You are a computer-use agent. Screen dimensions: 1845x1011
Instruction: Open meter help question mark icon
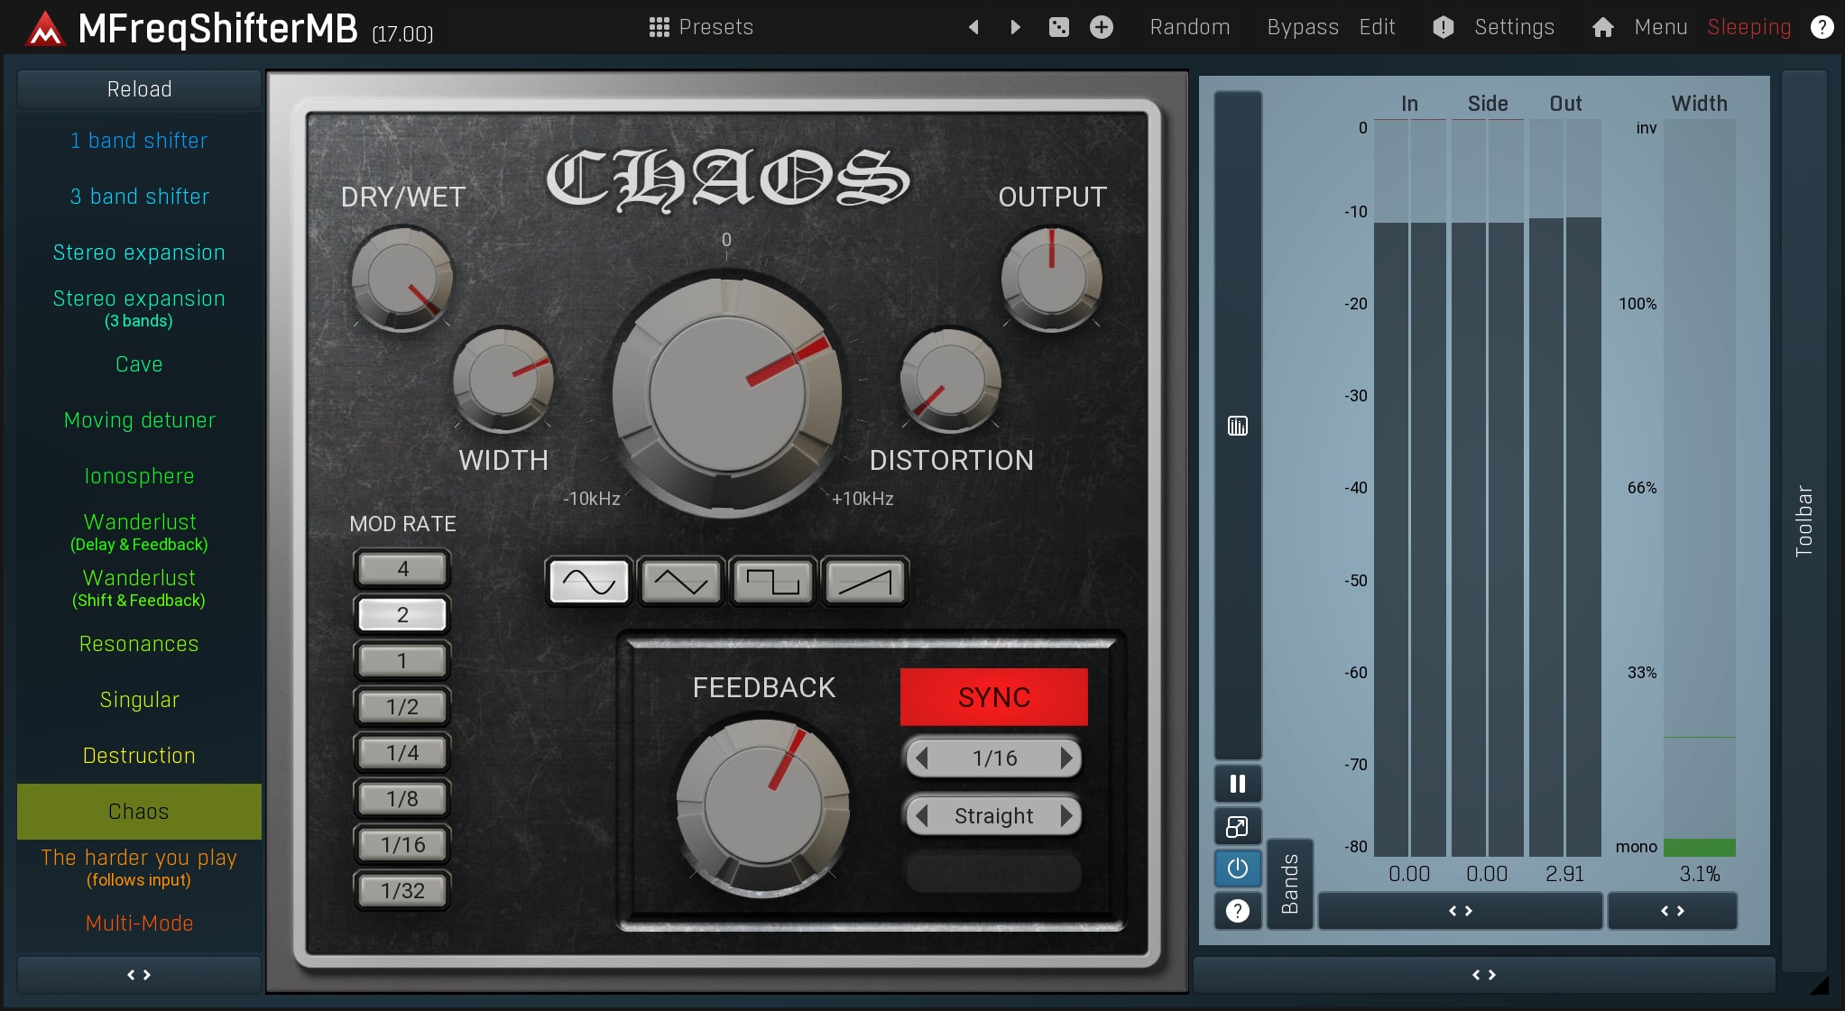click(1237, 911)
